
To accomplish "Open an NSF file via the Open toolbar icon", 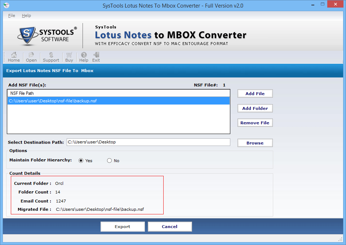I will (x=31, y=57).
